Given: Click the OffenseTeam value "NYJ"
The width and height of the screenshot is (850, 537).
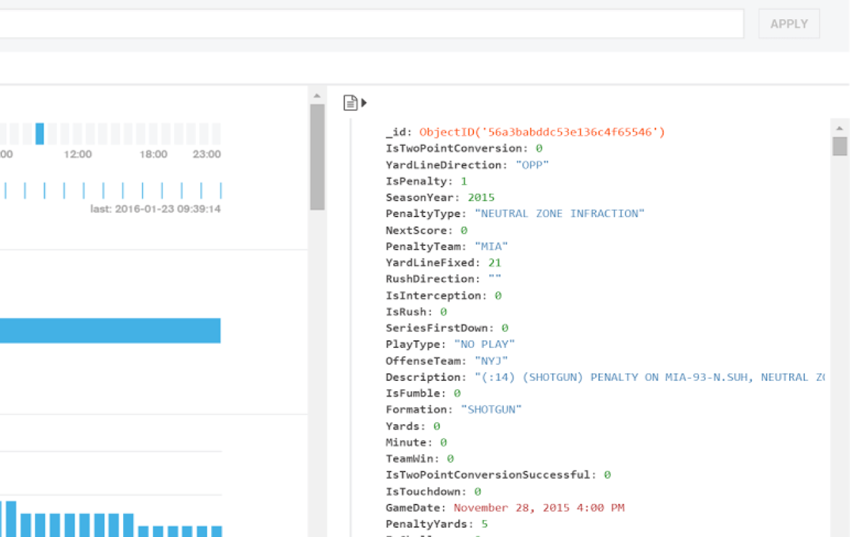Looking at the screenshot, I should 491,361.
